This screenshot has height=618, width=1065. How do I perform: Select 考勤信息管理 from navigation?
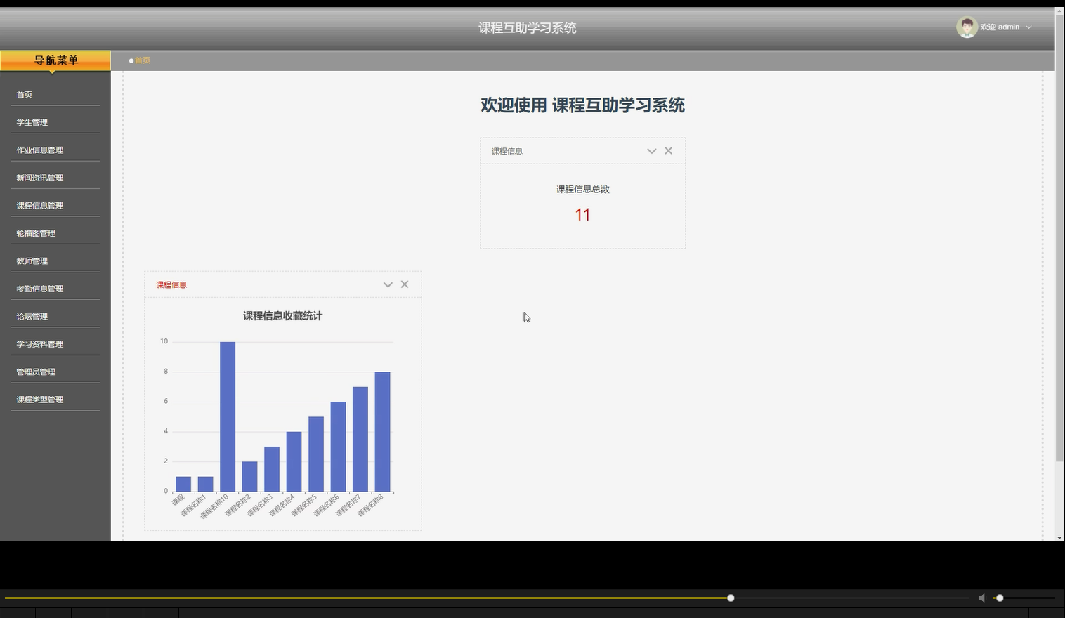39,288
